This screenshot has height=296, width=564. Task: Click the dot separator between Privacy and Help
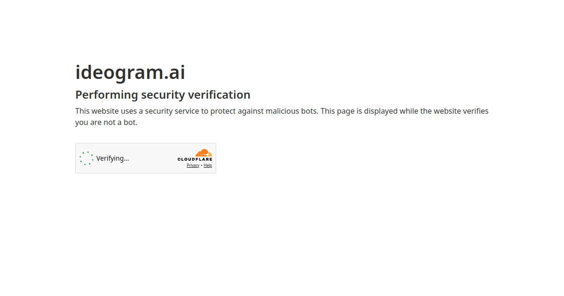[202, 165]
